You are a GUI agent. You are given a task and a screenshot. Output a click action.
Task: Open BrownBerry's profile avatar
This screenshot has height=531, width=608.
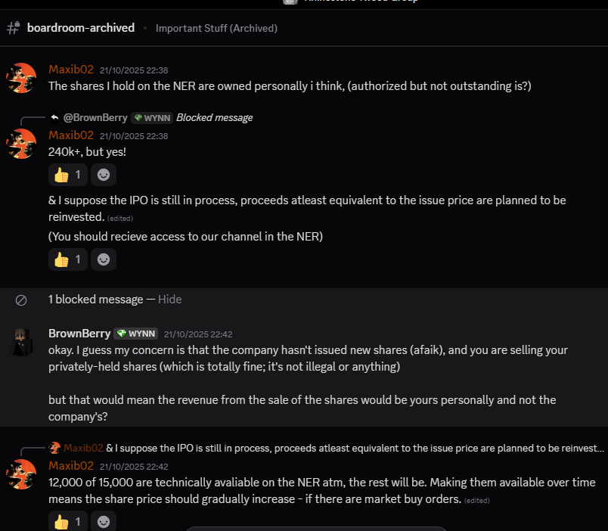point(21,342)
